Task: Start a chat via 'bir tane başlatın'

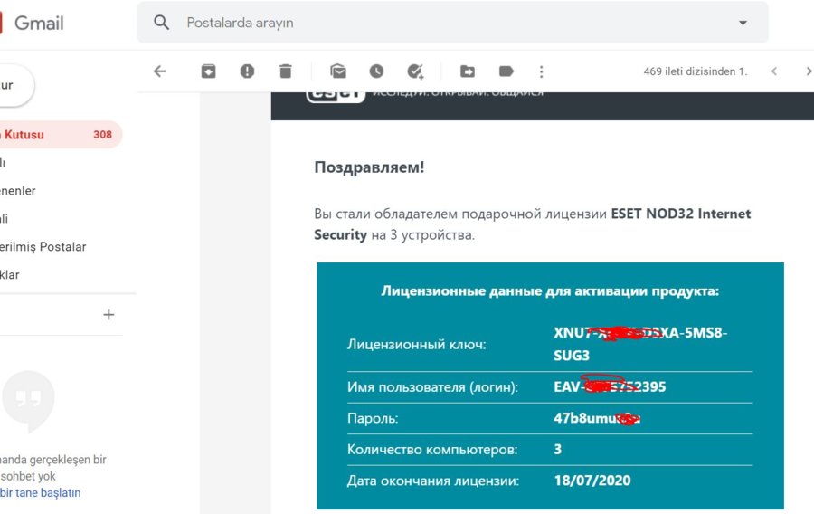Action: coord(41,492)
